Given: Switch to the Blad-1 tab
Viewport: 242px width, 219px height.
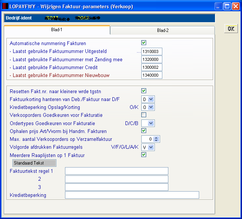Looking at the screenshot, I should [57, 30].
